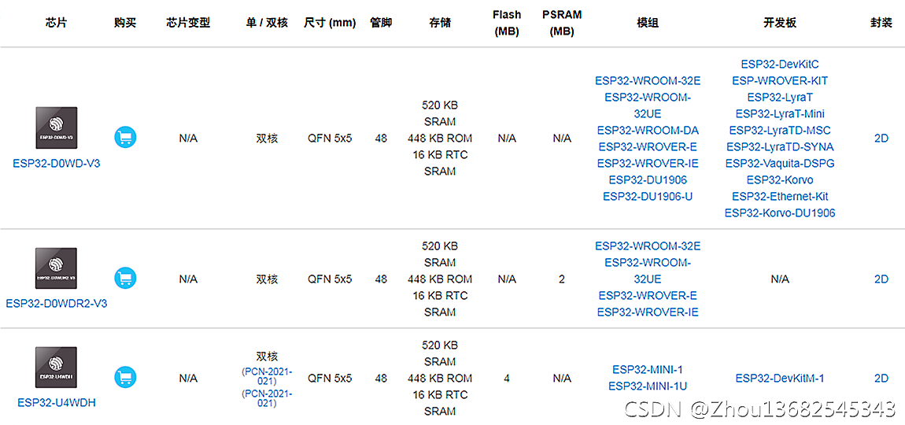
Task: Follow the ESP32-DevKitC development board link
Action: click(x=780, y=64)
